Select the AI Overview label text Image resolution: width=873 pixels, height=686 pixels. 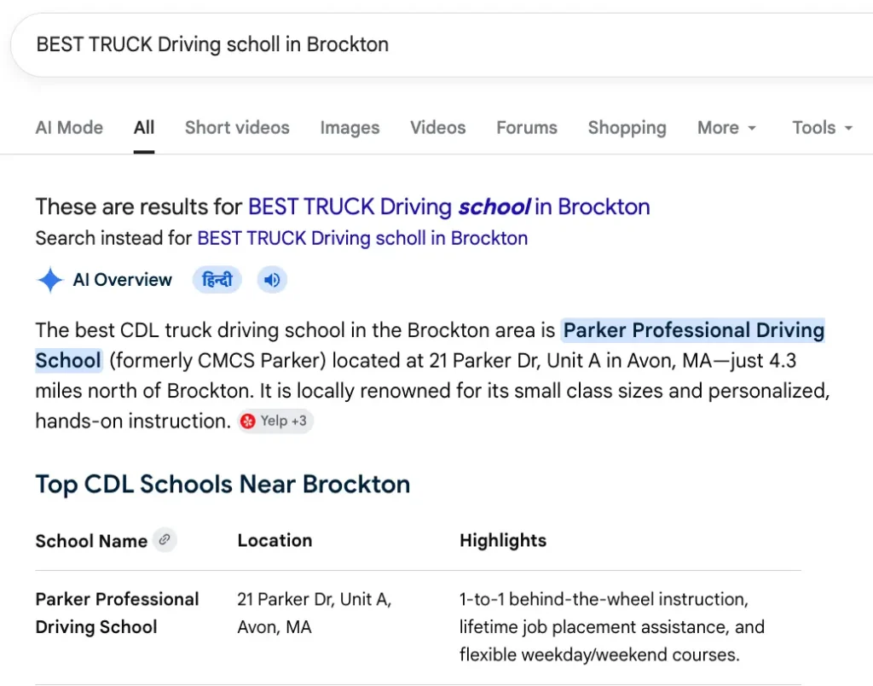pos(123,280)
